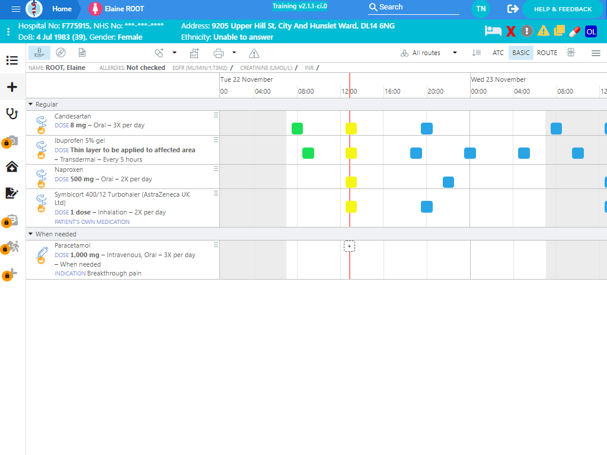Click the timeline layout icon after ROUTE
Image resolution: width=607 pixels, height=455 pixels.
(571, 52)
